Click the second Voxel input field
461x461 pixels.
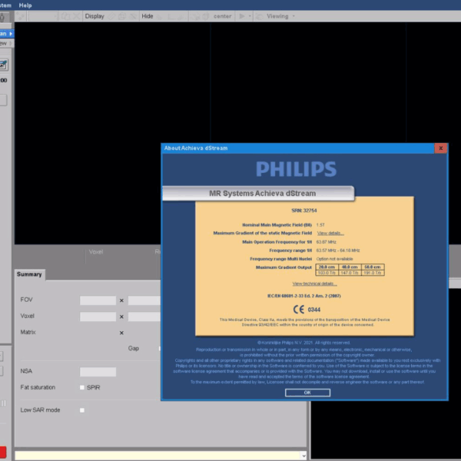point(144,317)
